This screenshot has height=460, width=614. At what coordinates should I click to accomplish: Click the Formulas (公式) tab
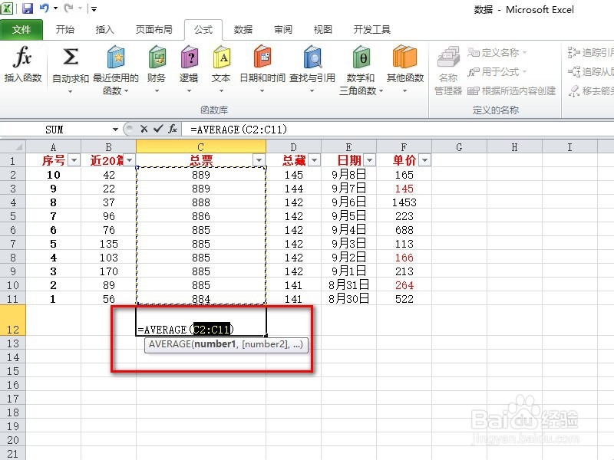pyautogui.click(x=203, y=30)
